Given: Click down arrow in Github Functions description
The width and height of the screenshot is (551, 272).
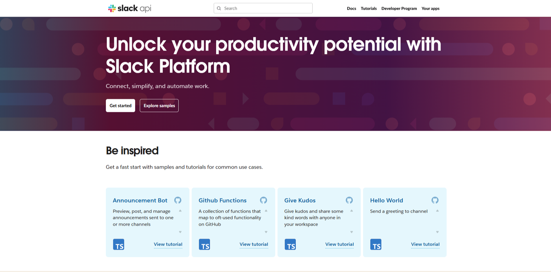Looking at the screenshot, I should coord(266,232).
